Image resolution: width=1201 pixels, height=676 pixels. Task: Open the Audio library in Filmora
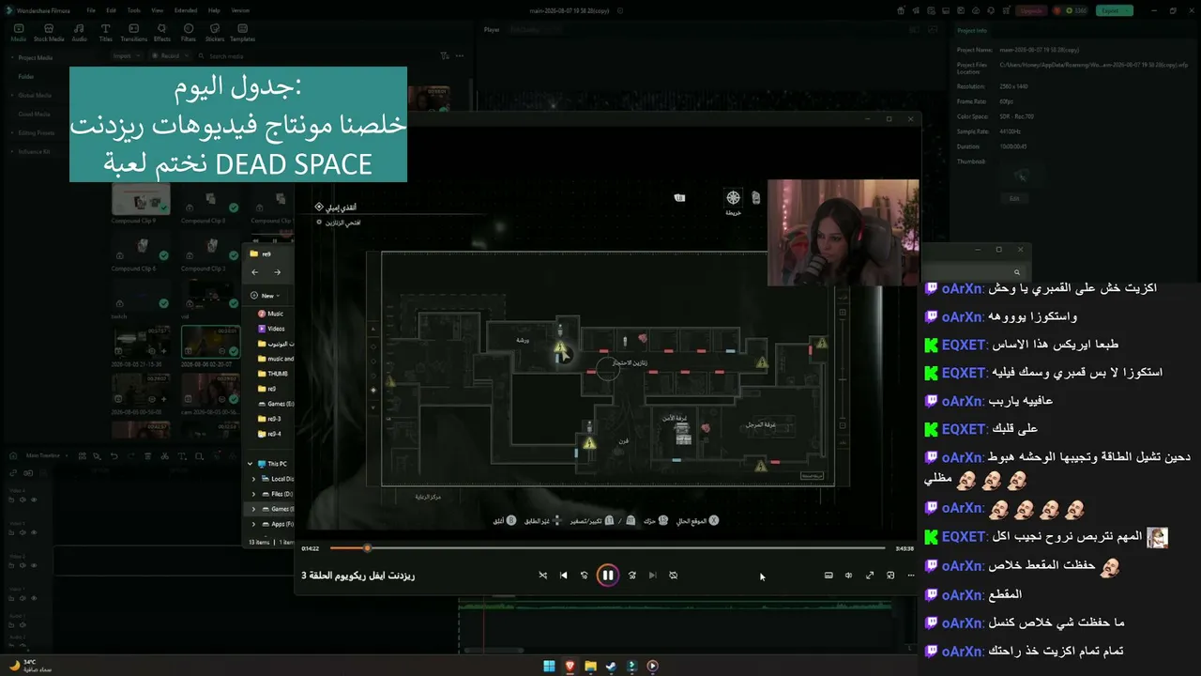(x=79, y=33)
